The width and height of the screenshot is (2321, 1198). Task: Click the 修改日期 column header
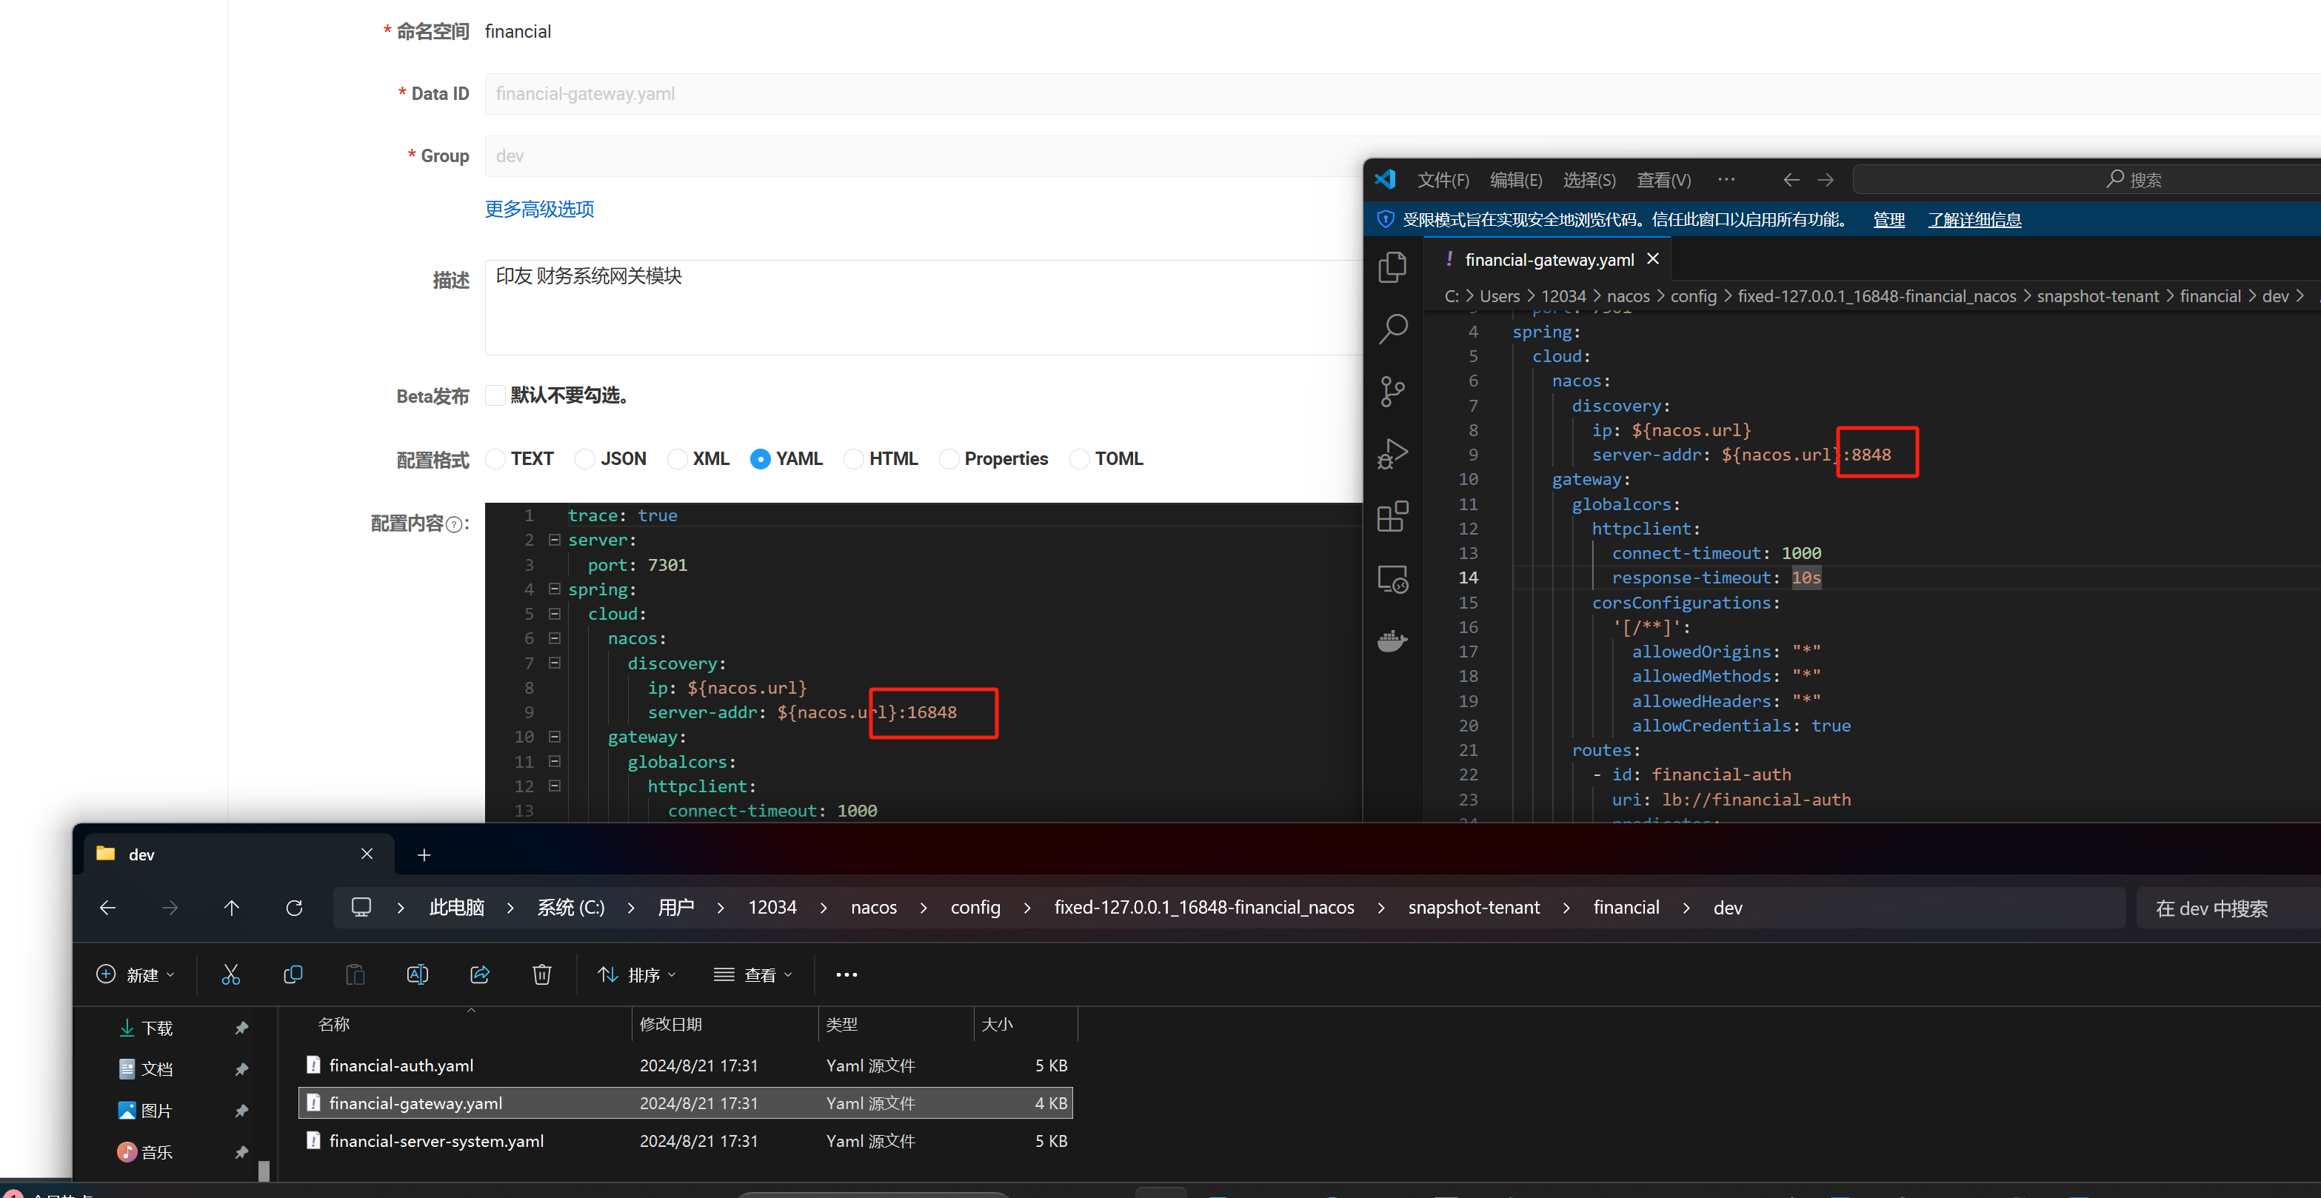(670, 1024)
